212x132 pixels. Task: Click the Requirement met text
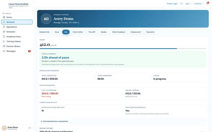(x=131, y=97)
